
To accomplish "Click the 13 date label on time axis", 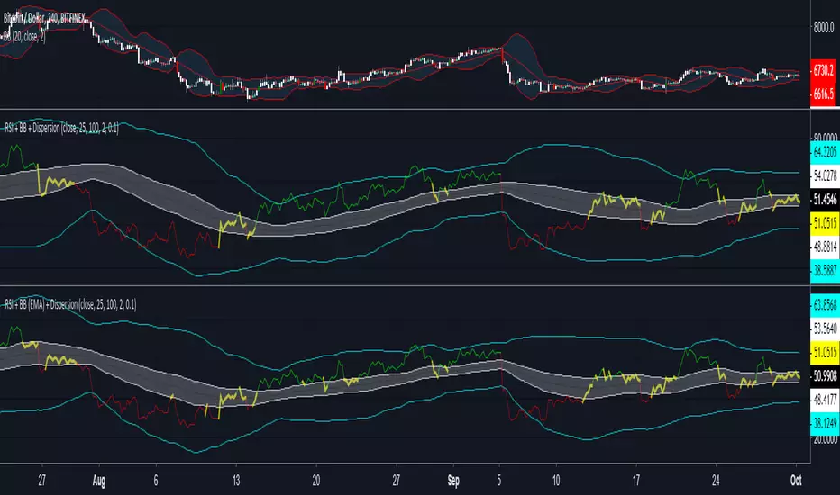I will click(236, 480).
